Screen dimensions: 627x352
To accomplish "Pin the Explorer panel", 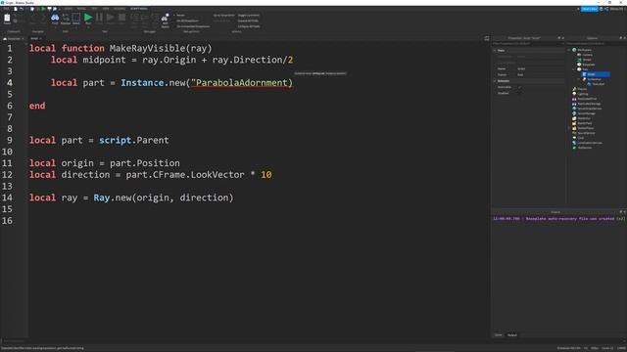I will pyautogui.click(x=621, y=38).
